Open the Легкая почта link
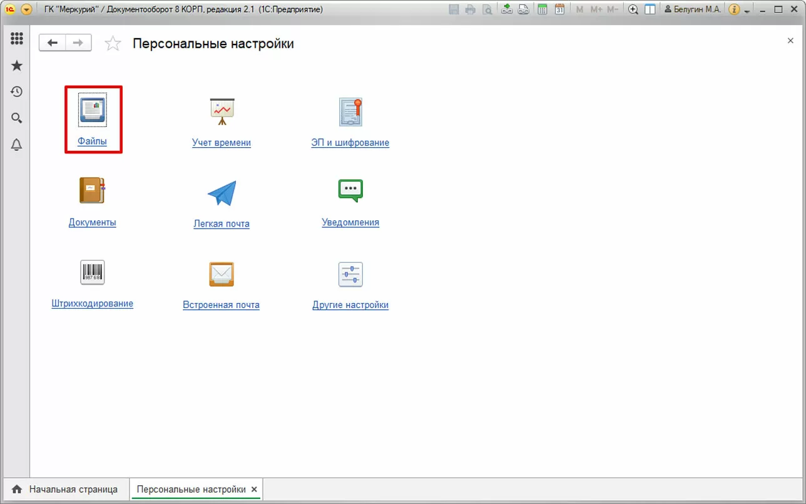Image resolution: width=806 pixels, height=504 pixels. 222,224
